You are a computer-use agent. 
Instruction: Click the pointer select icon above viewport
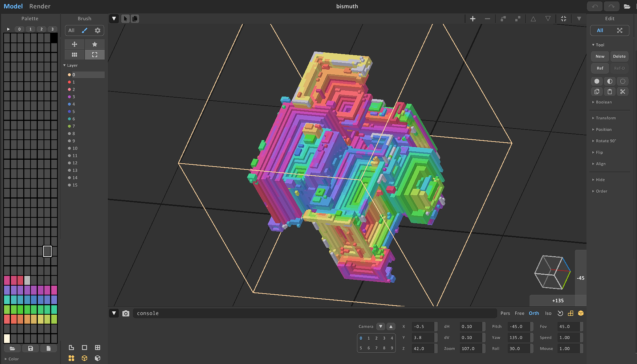pyautogui.click(x=125, y=19)
